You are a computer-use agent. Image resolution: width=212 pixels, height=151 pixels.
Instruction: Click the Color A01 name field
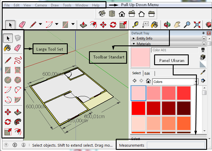[x=174, y=50]
